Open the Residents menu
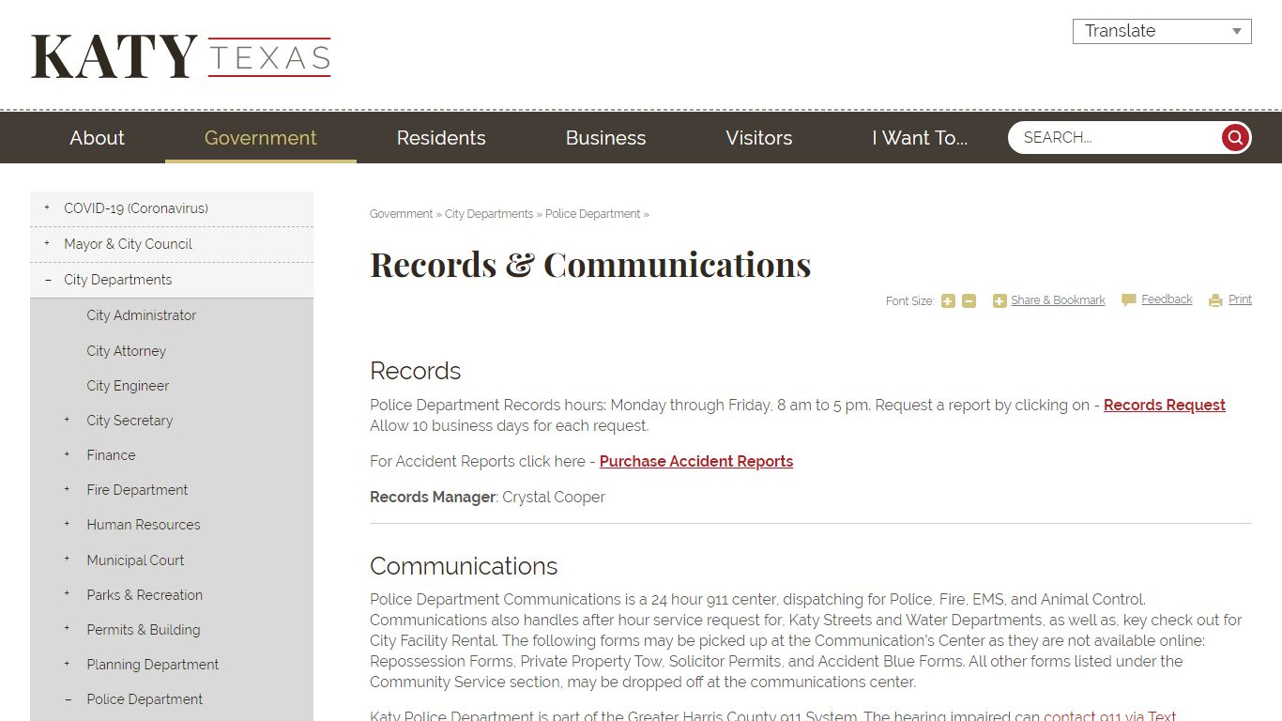1282x721 pixels. point(441,138)
